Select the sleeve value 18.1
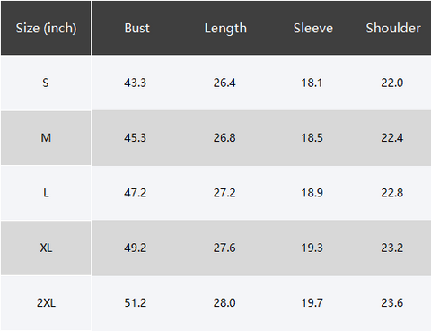431x331 pixels. (312, 83)
